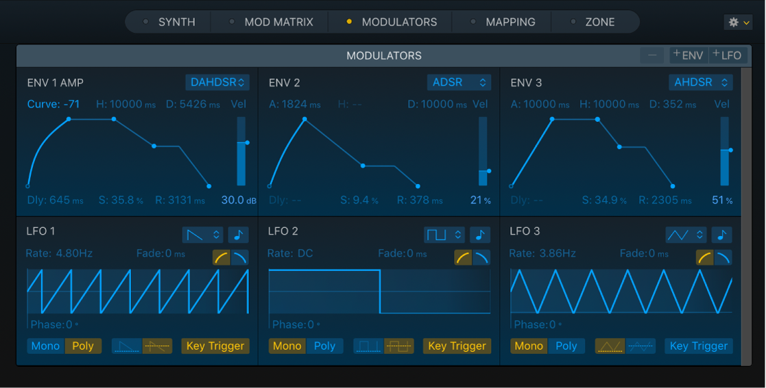
Task: Click ENV 3 decay value 352 ms
Action: [673, 104]
